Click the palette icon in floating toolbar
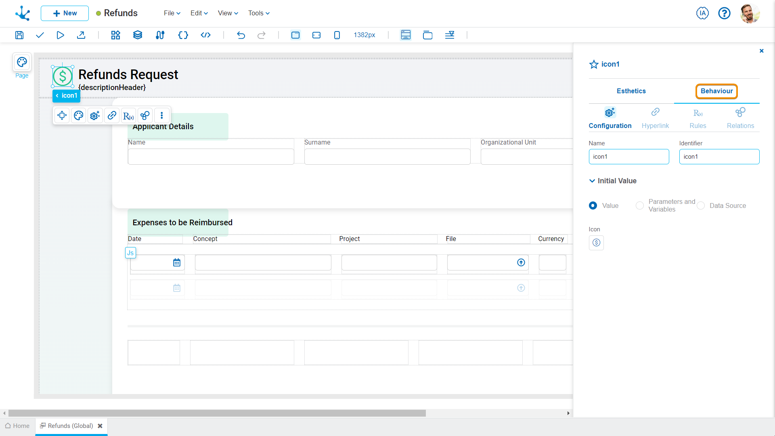Image resolution: width=775 pixels, height=436 pixels. coord(79,116)
